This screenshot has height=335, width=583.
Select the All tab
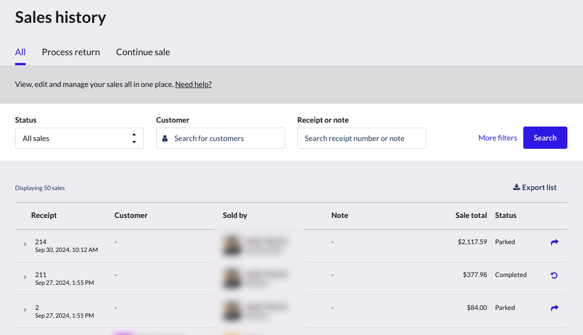click(20, 52)
